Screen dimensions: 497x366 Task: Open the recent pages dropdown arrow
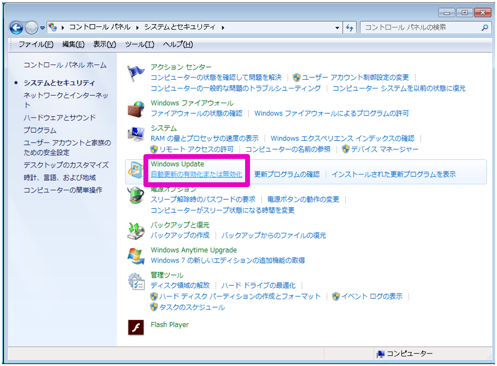(x=42, y=28)
